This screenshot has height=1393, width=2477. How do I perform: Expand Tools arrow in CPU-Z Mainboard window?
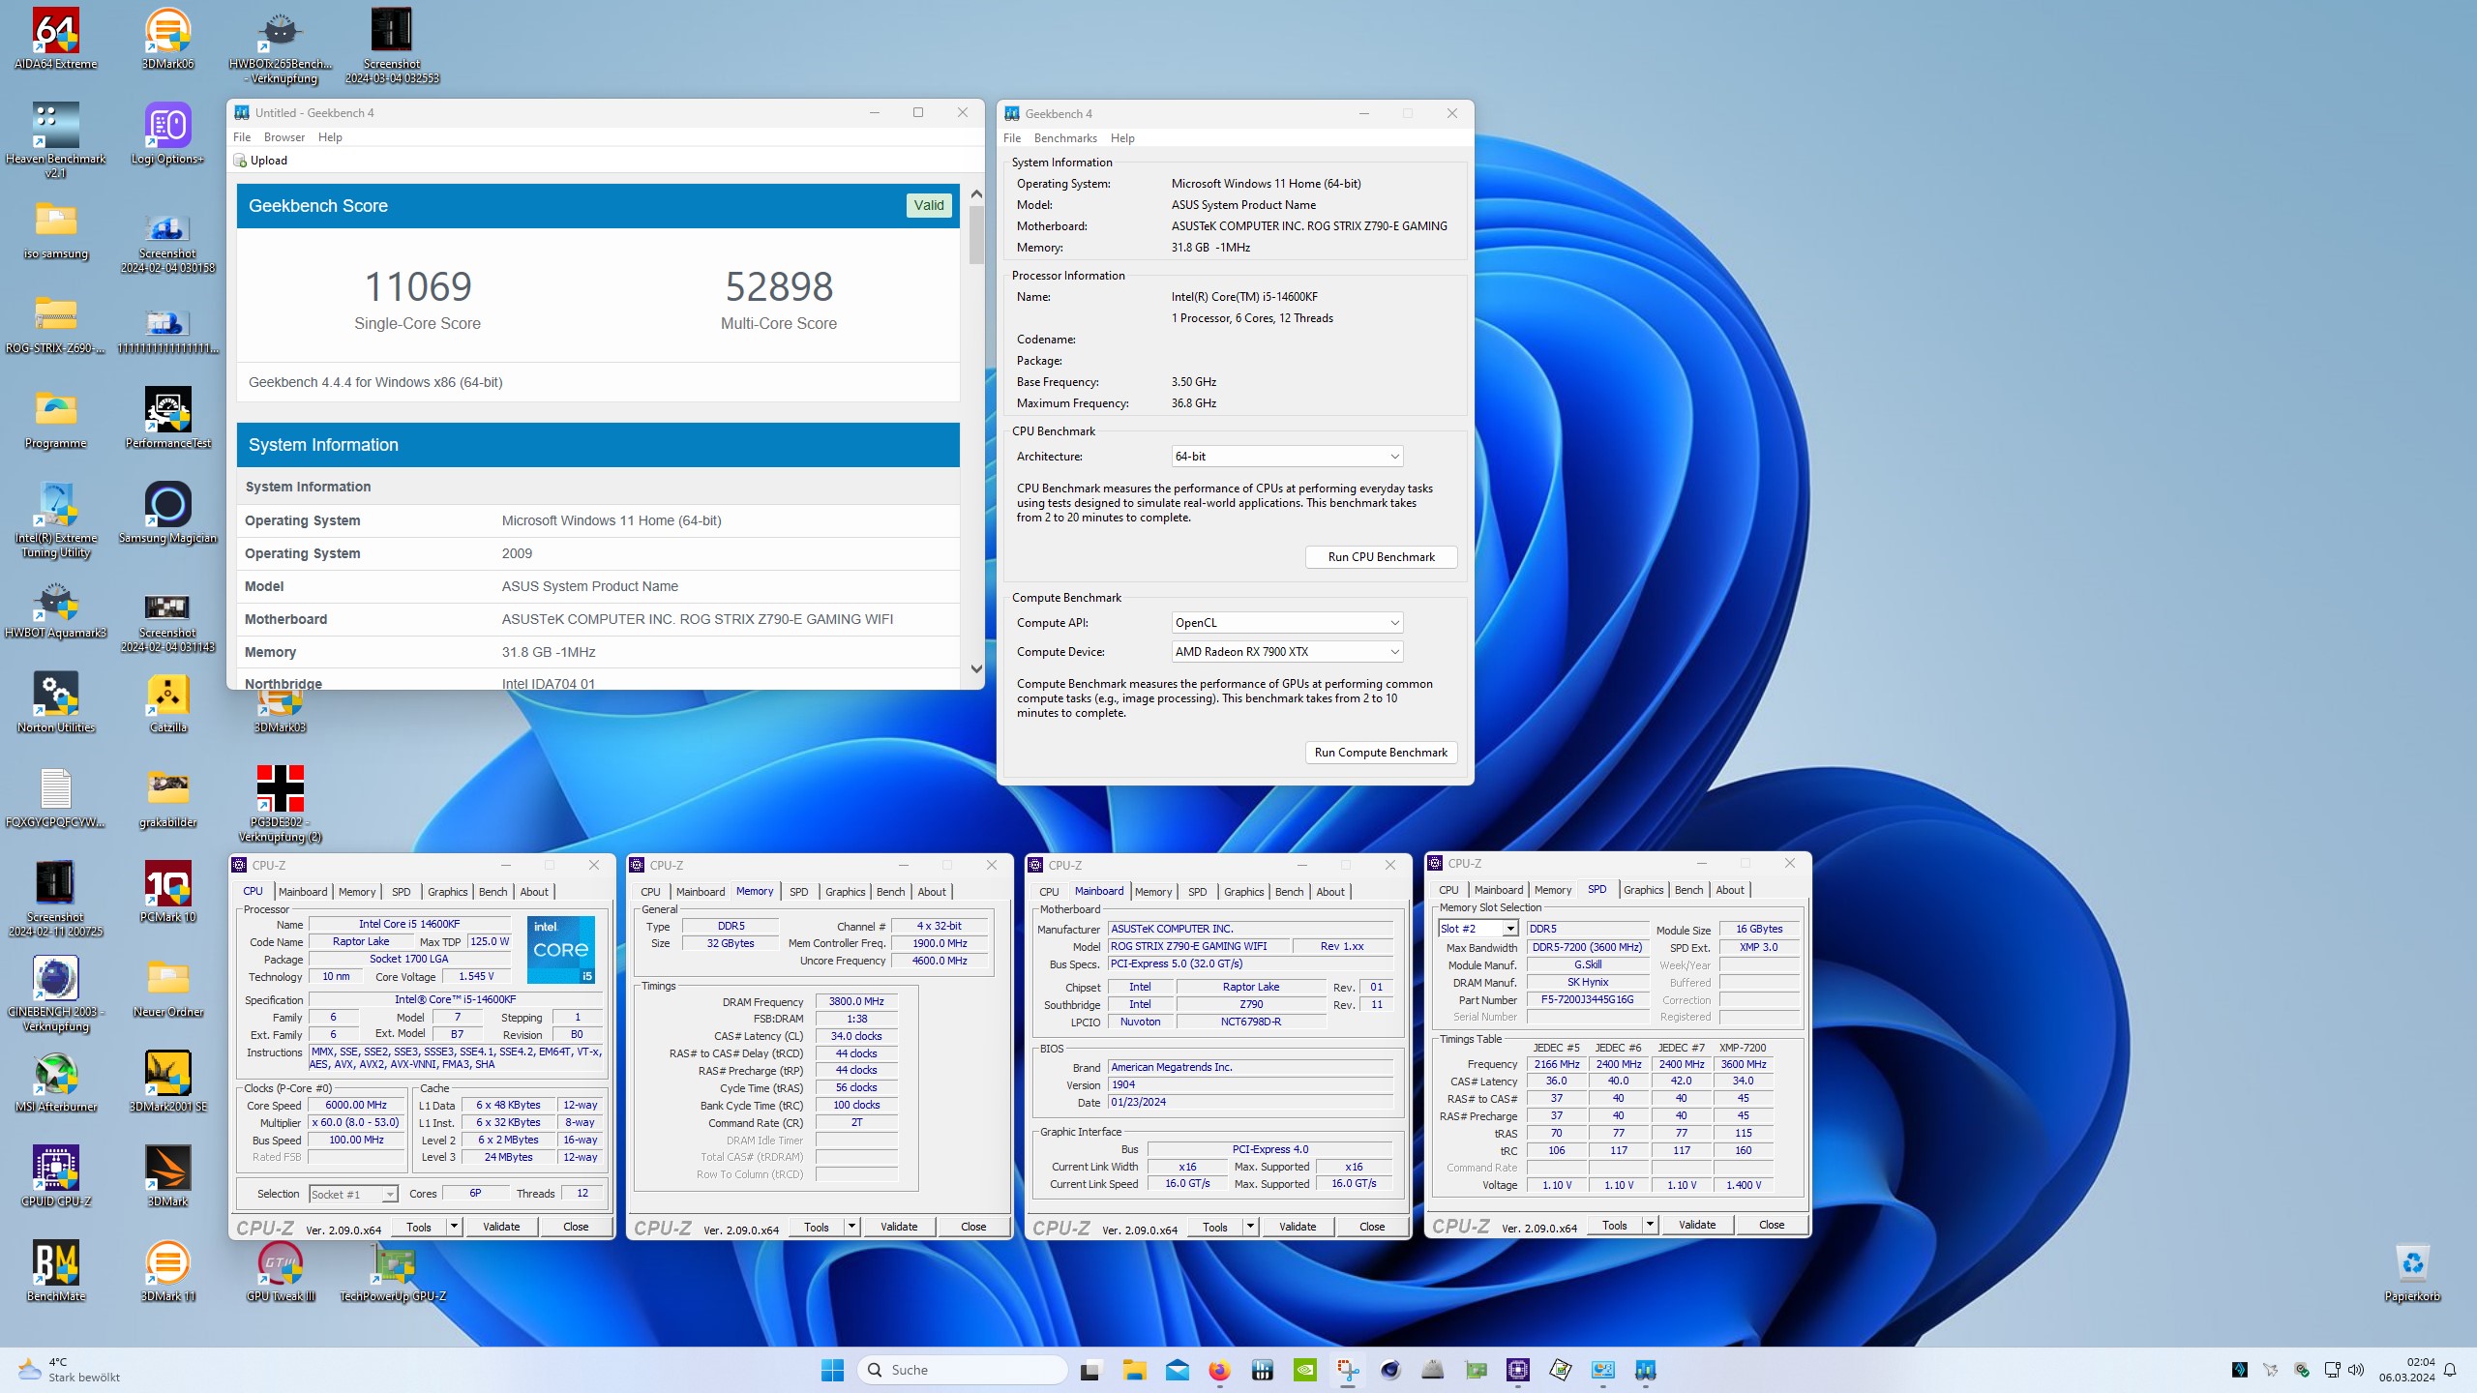1250,1227
